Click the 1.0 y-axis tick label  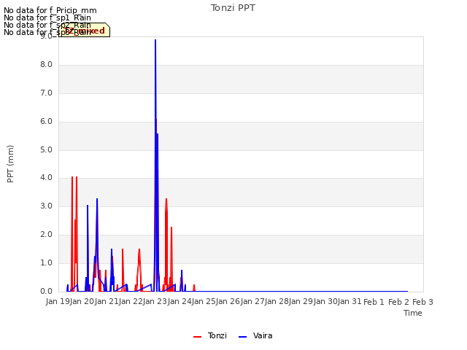46,262
